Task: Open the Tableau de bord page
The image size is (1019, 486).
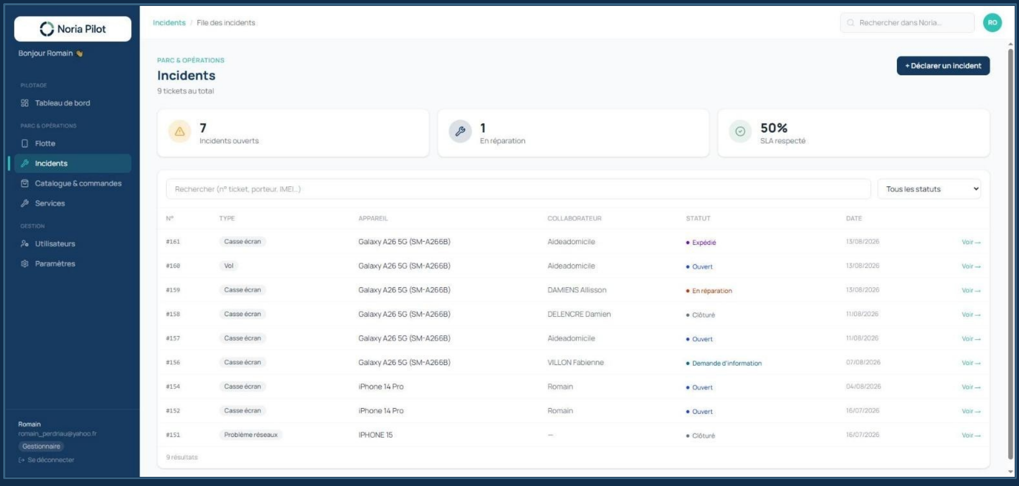Action: point(73,103)
